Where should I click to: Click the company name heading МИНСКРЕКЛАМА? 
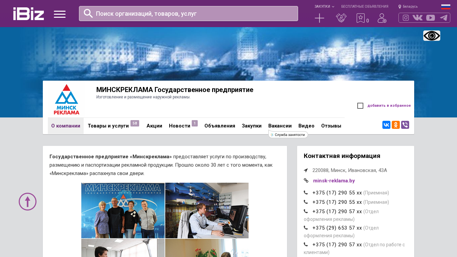point(175,90)
